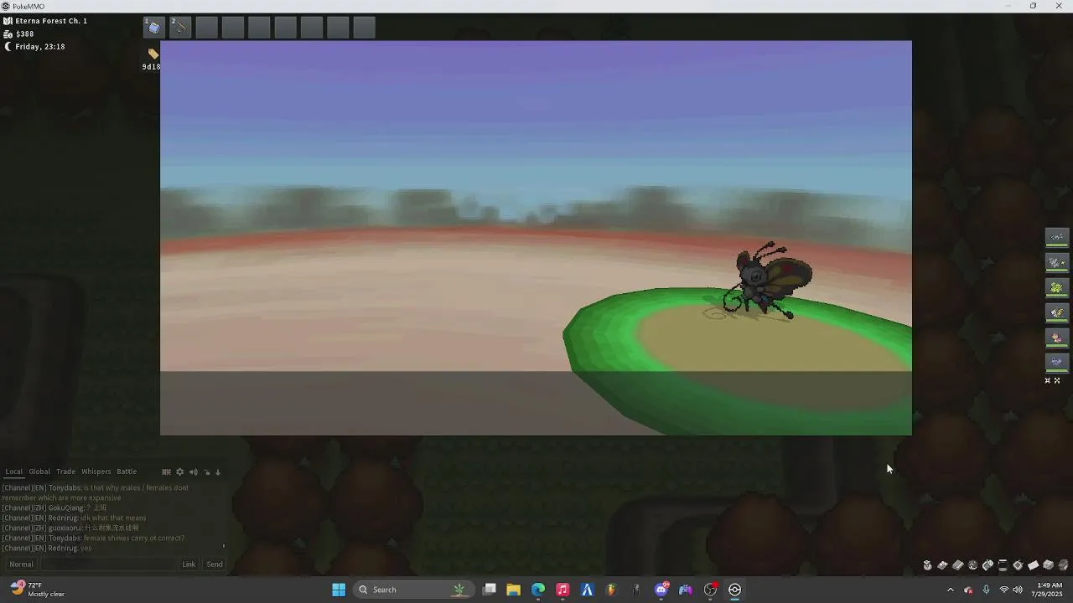Open Microsoft Edge from the taskbar

538,590
